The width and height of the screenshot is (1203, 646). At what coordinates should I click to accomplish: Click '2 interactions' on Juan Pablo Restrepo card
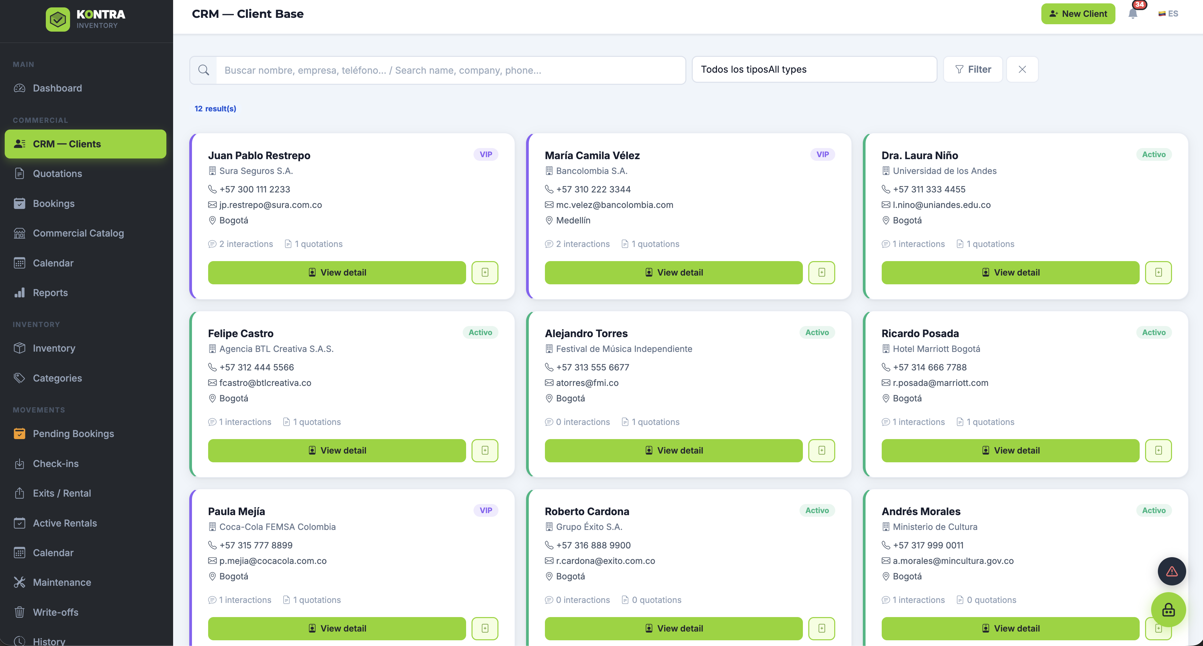240,244
